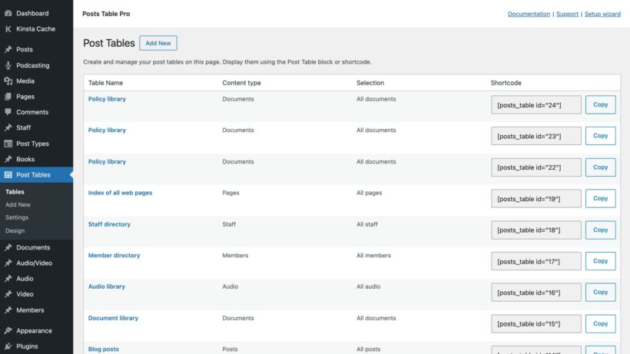Screen dimensions: 630x354
Task: Click the Books pin icon
Action: tap(8, 159)
